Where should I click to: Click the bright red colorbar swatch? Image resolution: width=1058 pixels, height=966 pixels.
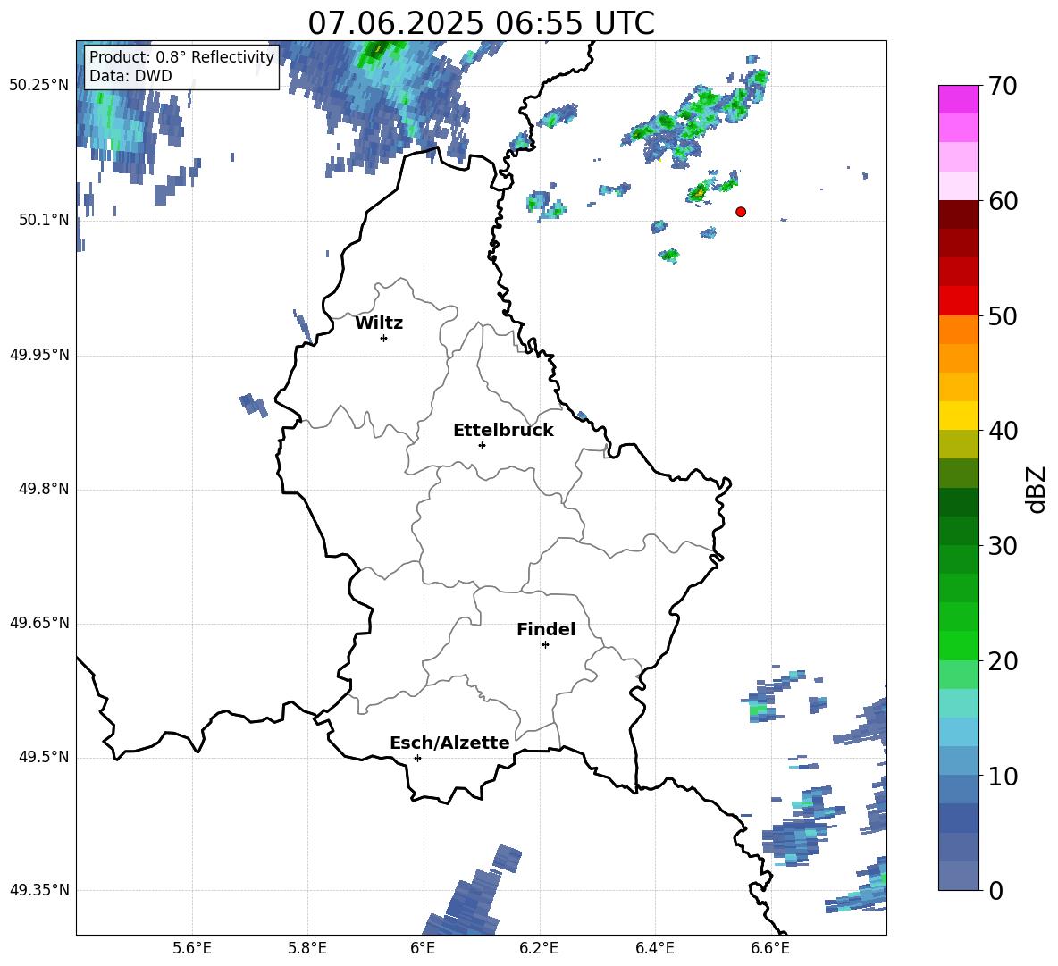tap(958, 300)
